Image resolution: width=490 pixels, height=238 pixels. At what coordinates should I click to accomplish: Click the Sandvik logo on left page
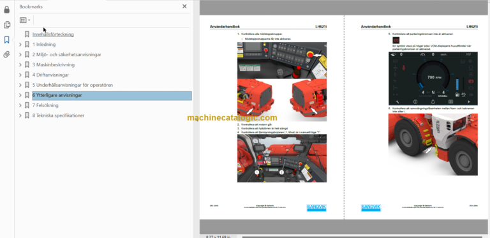[316, 208]
